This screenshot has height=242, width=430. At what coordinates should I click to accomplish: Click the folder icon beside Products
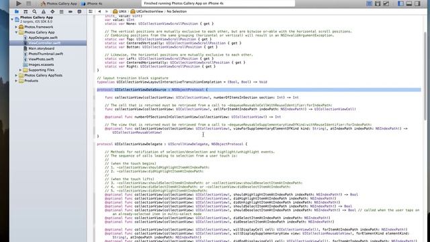point(21,81)
